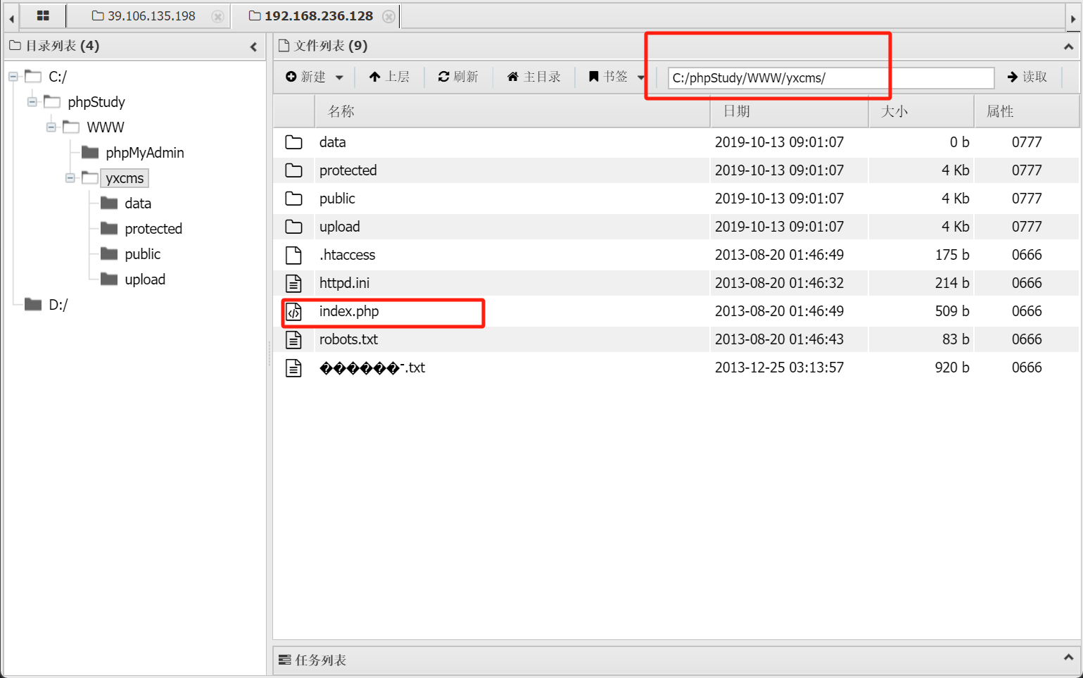
Task: Click the 读取 (Read) button
Action: click(1027, 77)
